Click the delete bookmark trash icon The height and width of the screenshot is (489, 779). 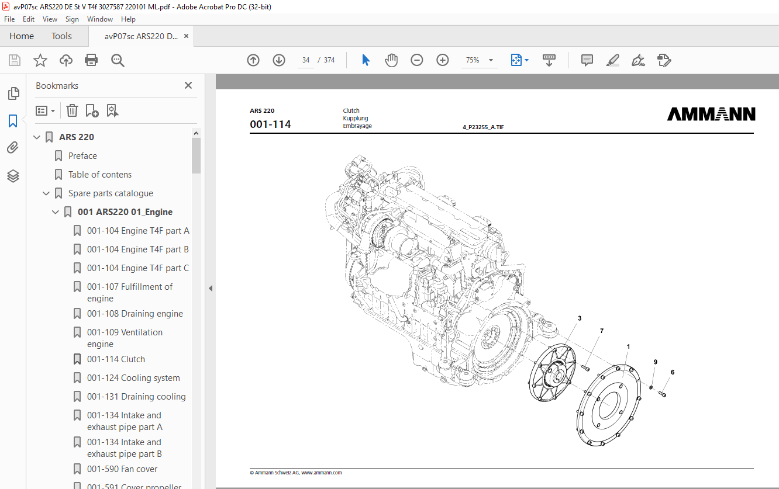(72, 110)
